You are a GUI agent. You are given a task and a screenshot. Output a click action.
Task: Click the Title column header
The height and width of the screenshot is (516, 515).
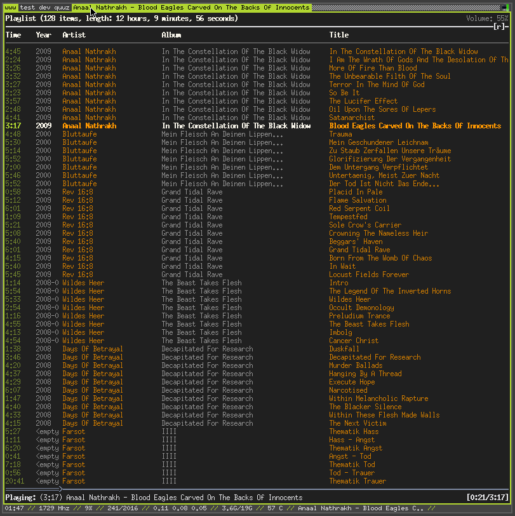click(339, 35)
